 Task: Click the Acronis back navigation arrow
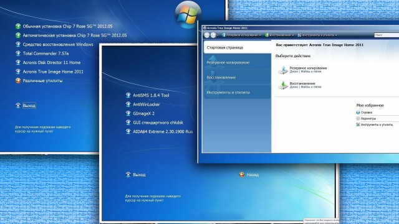pos(207,35)
